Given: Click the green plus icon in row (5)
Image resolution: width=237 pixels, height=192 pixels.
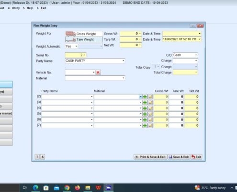Looking at the screenshot, I should click(x=145, y=114).
